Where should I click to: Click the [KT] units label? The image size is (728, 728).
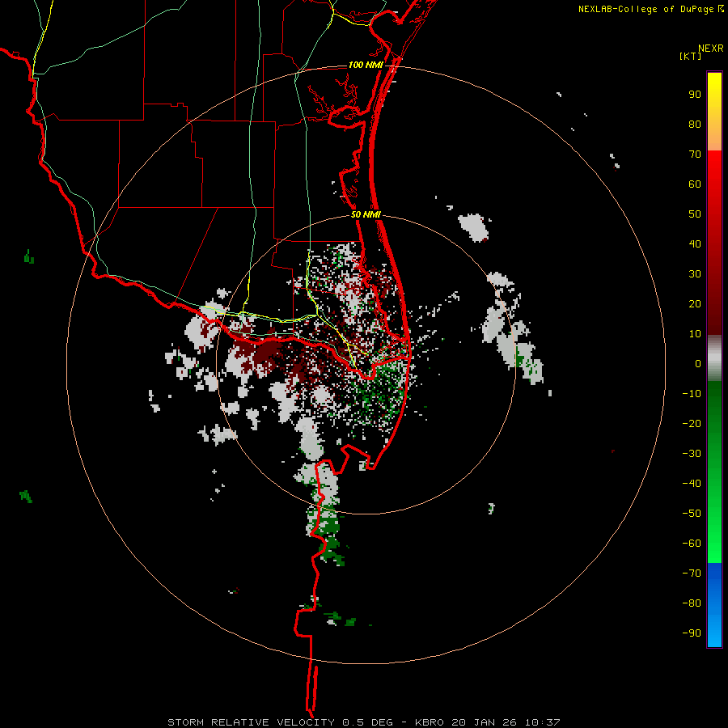[690, 56]
